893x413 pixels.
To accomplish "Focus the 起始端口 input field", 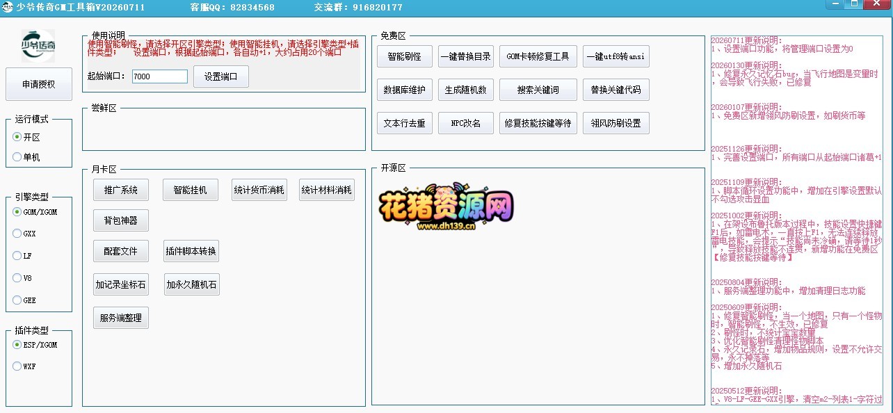I will 160,76.
